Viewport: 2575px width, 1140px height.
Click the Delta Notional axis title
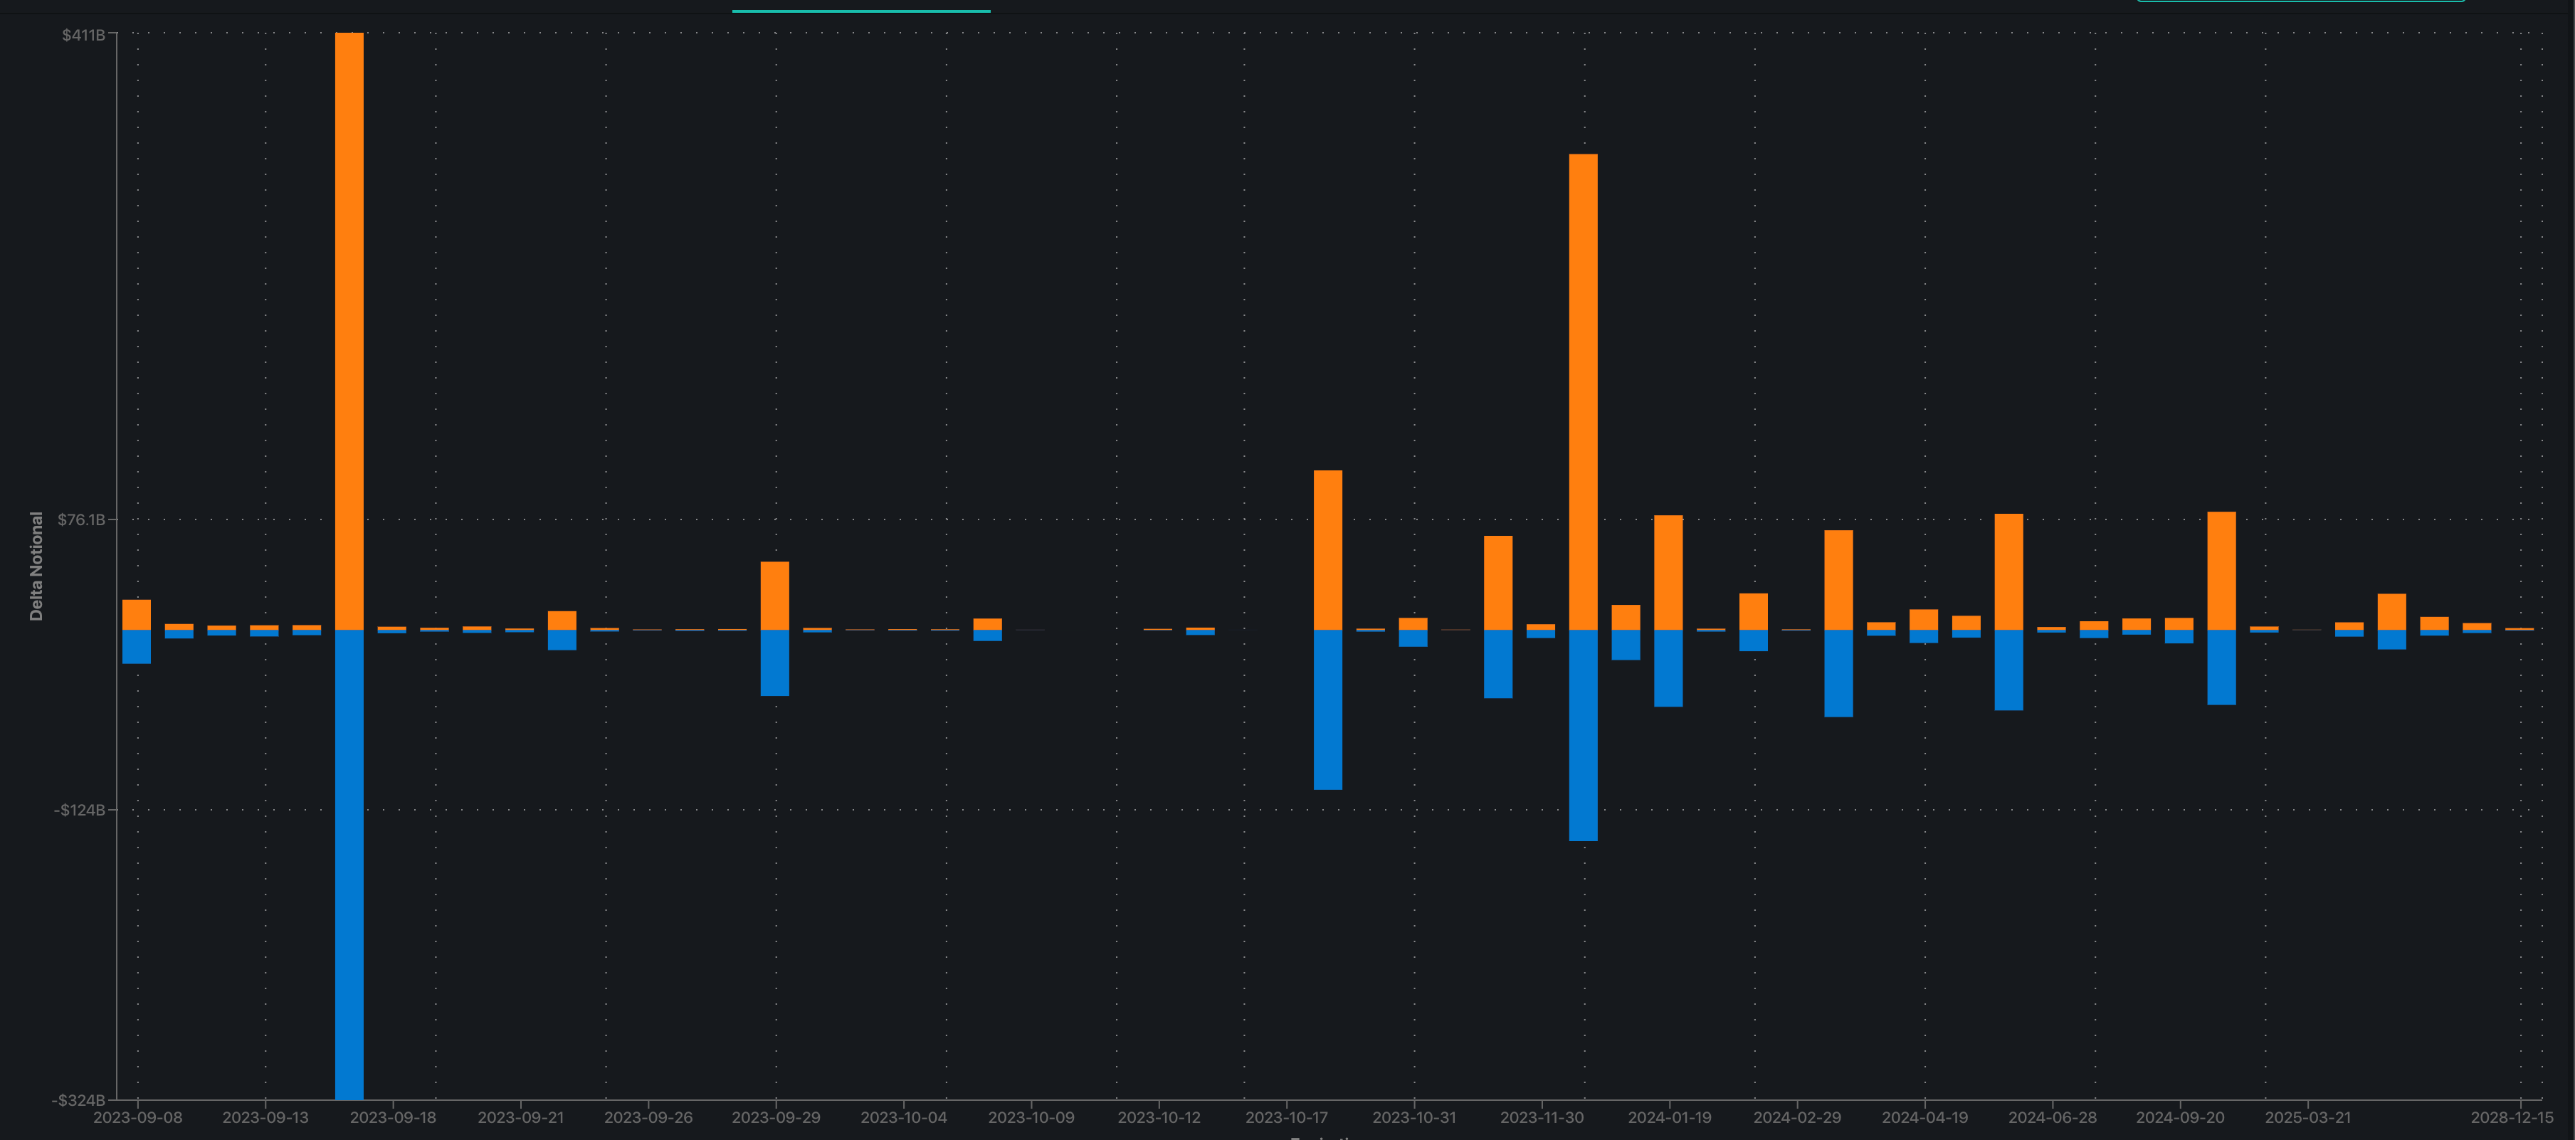click(37, 566)
